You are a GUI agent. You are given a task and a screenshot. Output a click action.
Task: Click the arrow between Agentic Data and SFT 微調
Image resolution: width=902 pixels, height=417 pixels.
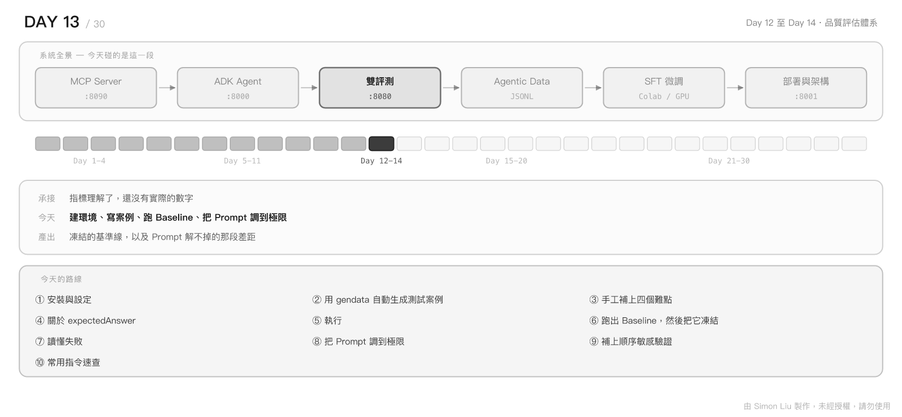[x=593, y=88]
